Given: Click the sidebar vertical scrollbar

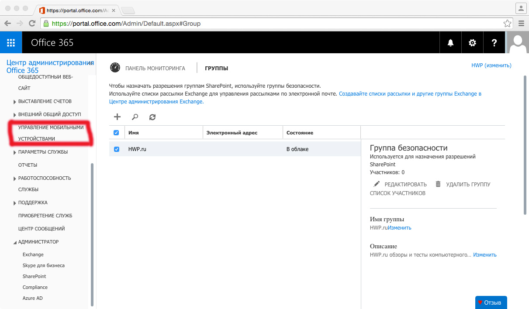Looking at the screenshot, I should 92,234.
